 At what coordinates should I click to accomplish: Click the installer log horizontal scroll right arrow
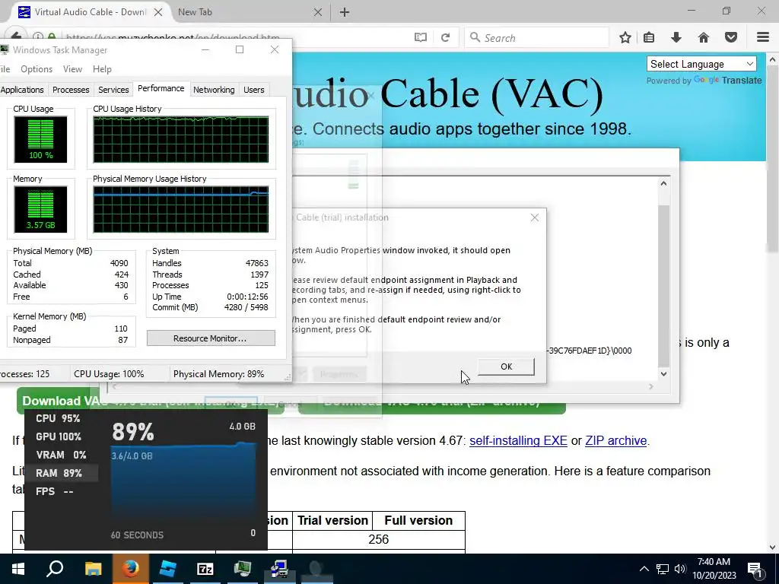(x=651, y=386)
